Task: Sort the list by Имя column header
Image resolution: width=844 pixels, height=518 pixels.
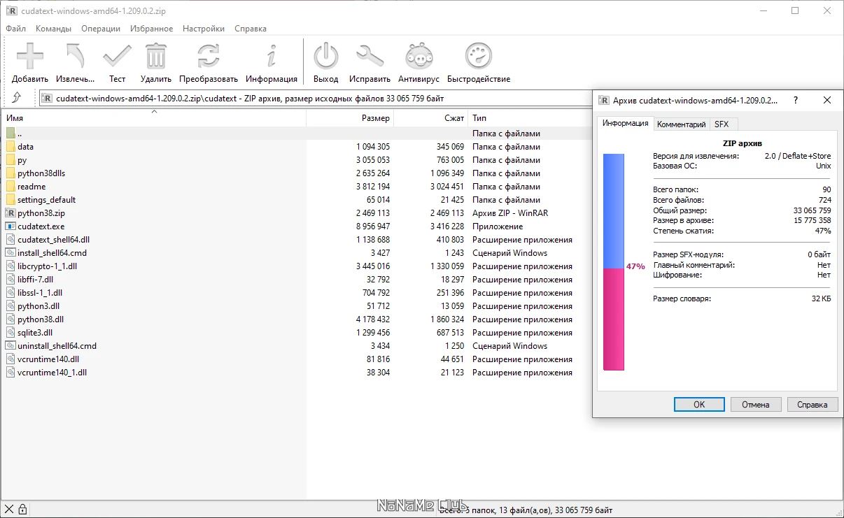Action: (x=15, y=118)
